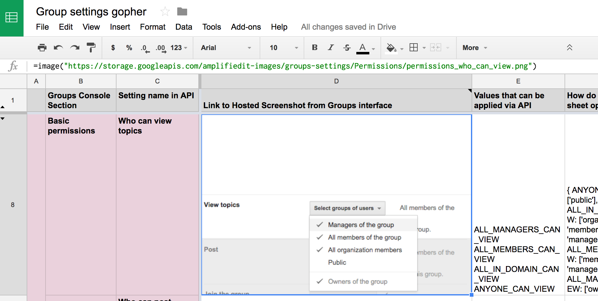Redo the last action
Screen dimensions: 598x301
(x=75, y=48)
